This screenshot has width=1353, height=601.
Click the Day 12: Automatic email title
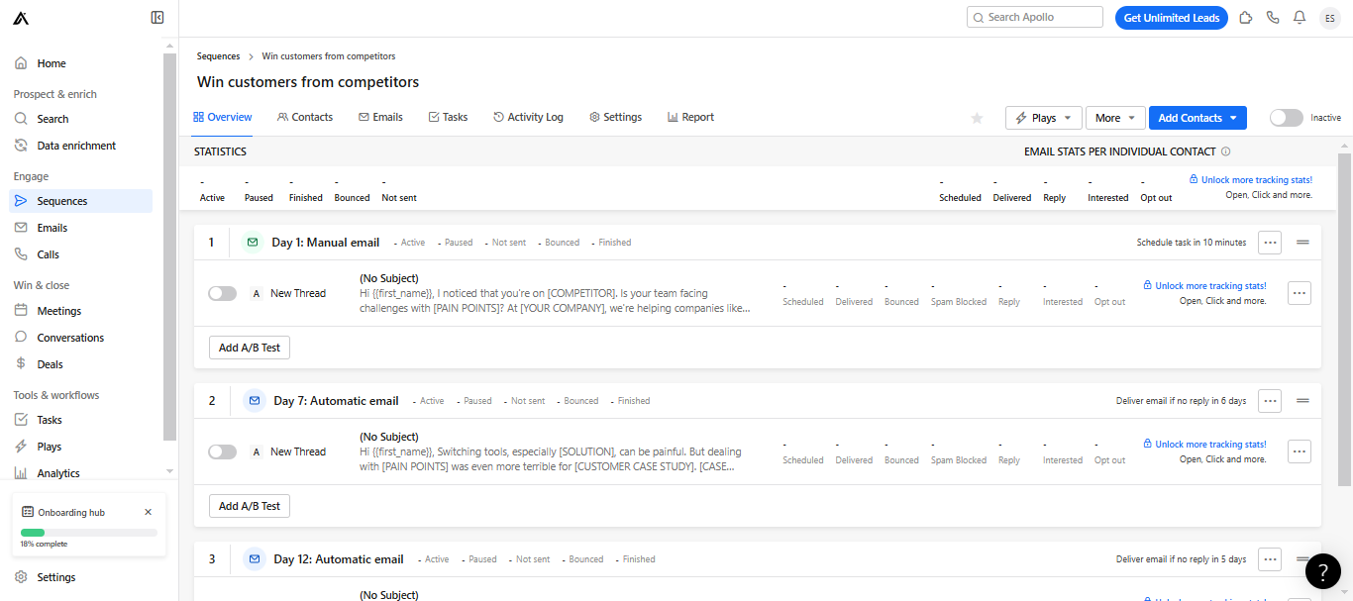pos(339,559)
